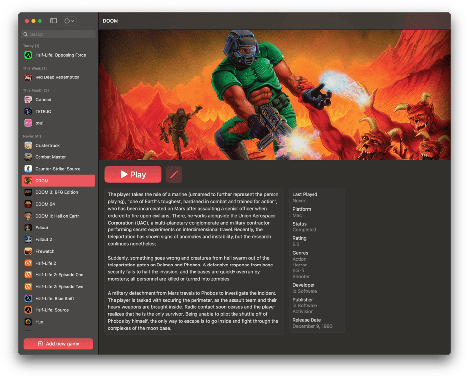Toggle the sidebar panel icon
Viewport: 469px width, 379px height.
[53, 21]
